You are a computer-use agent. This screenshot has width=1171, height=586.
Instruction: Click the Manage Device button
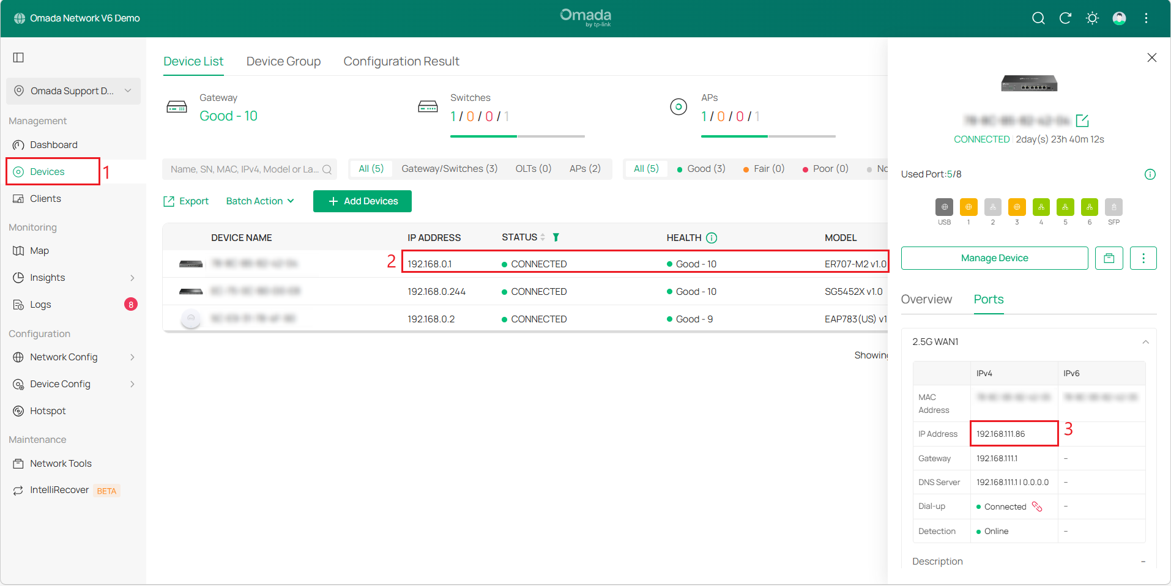(994, 258)
